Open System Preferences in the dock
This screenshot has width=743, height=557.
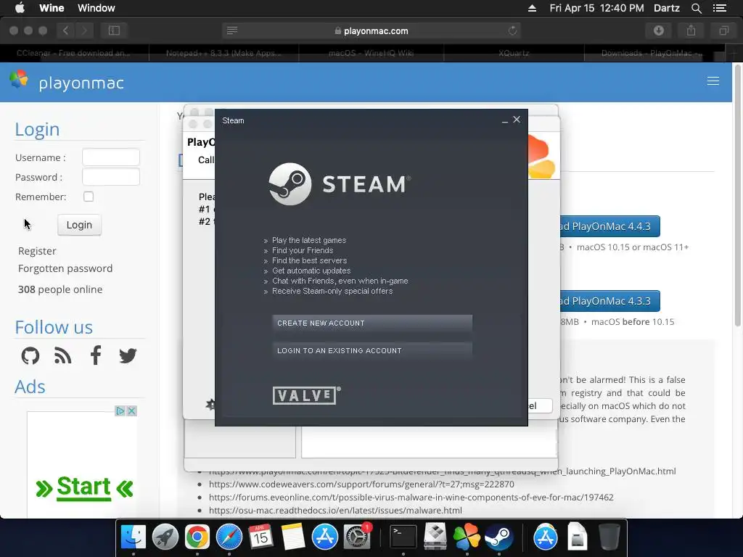coord(357,537)
